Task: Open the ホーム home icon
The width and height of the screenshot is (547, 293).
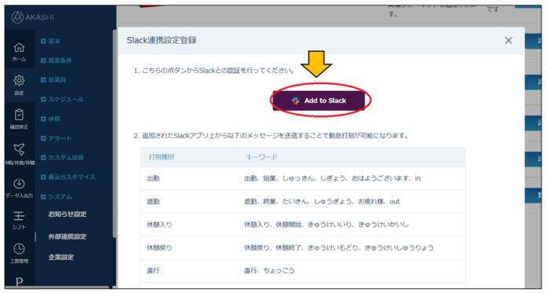Action: (x=19, y=51)
